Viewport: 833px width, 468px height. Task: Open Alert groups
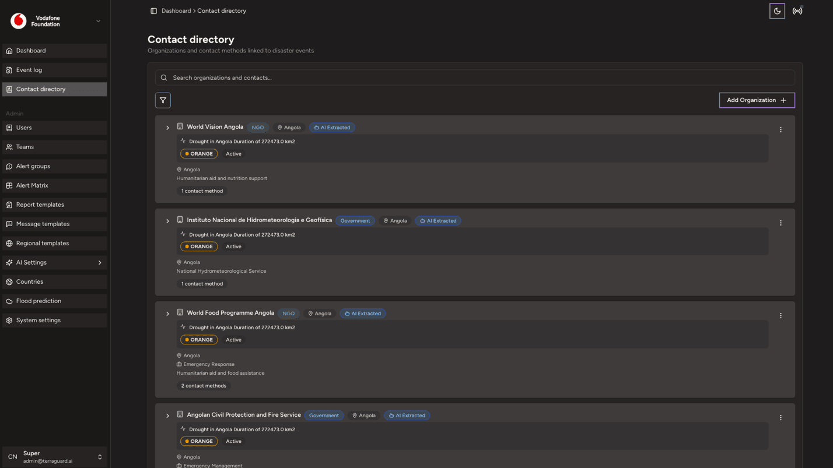[x=55, y=166]
